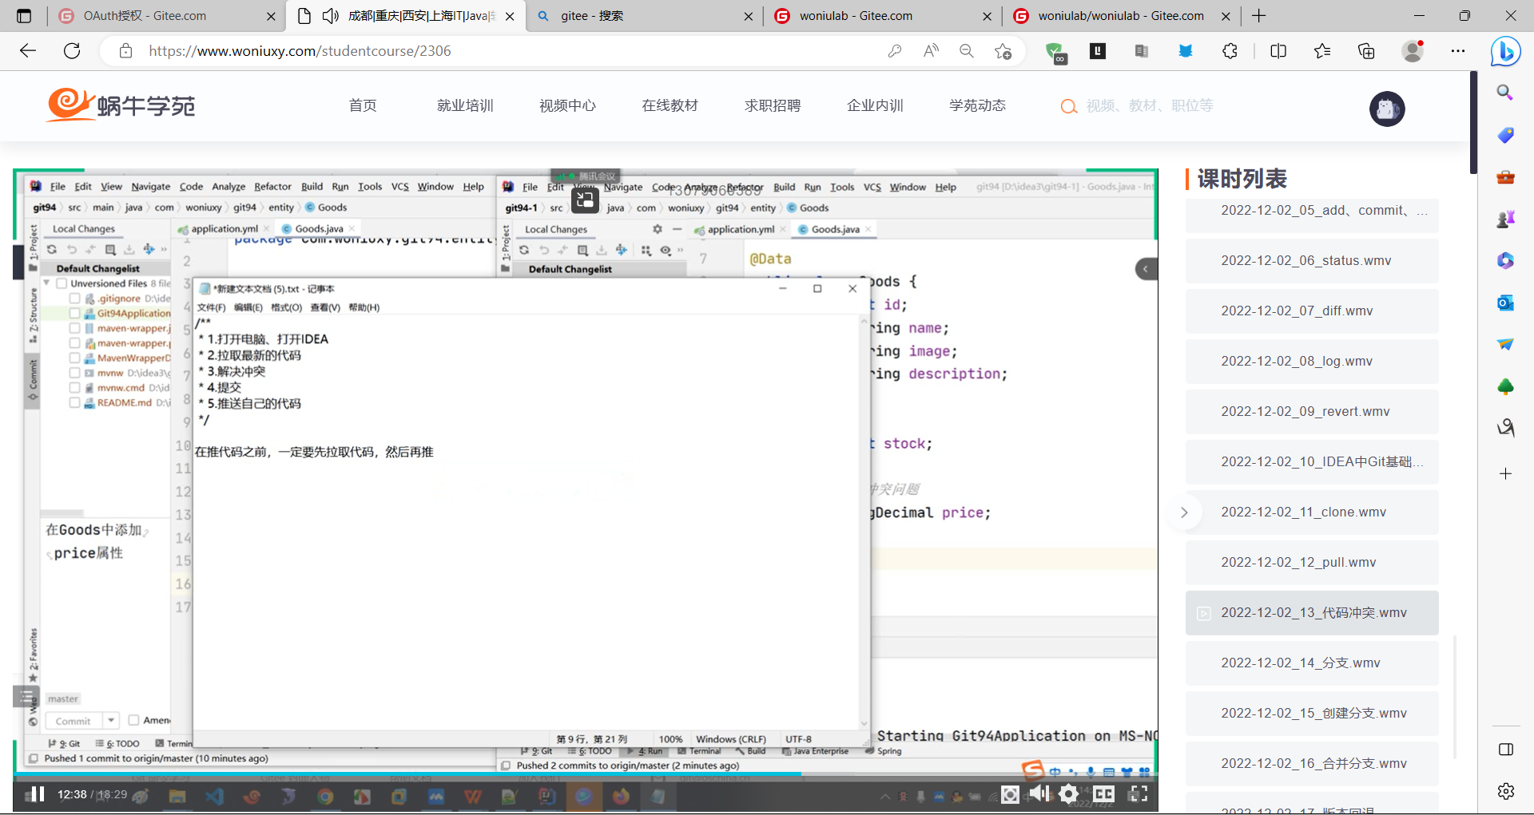Open the Edge Bing Chat icon

coord(1505,52)
